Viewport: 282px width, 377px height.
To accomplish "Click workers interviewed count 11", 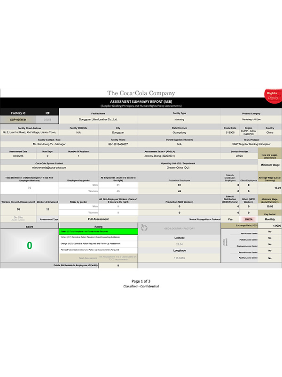I will 47,209.
